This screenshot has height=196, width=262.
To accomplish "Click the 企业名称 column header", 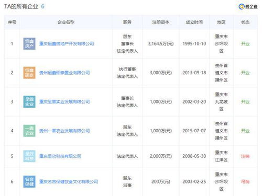I will (66, 22).
